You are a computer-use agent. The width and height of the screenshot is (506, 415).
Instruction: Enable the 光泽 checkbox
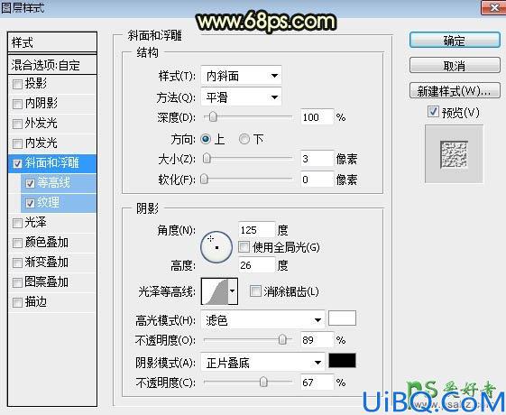tap(17, 223)
